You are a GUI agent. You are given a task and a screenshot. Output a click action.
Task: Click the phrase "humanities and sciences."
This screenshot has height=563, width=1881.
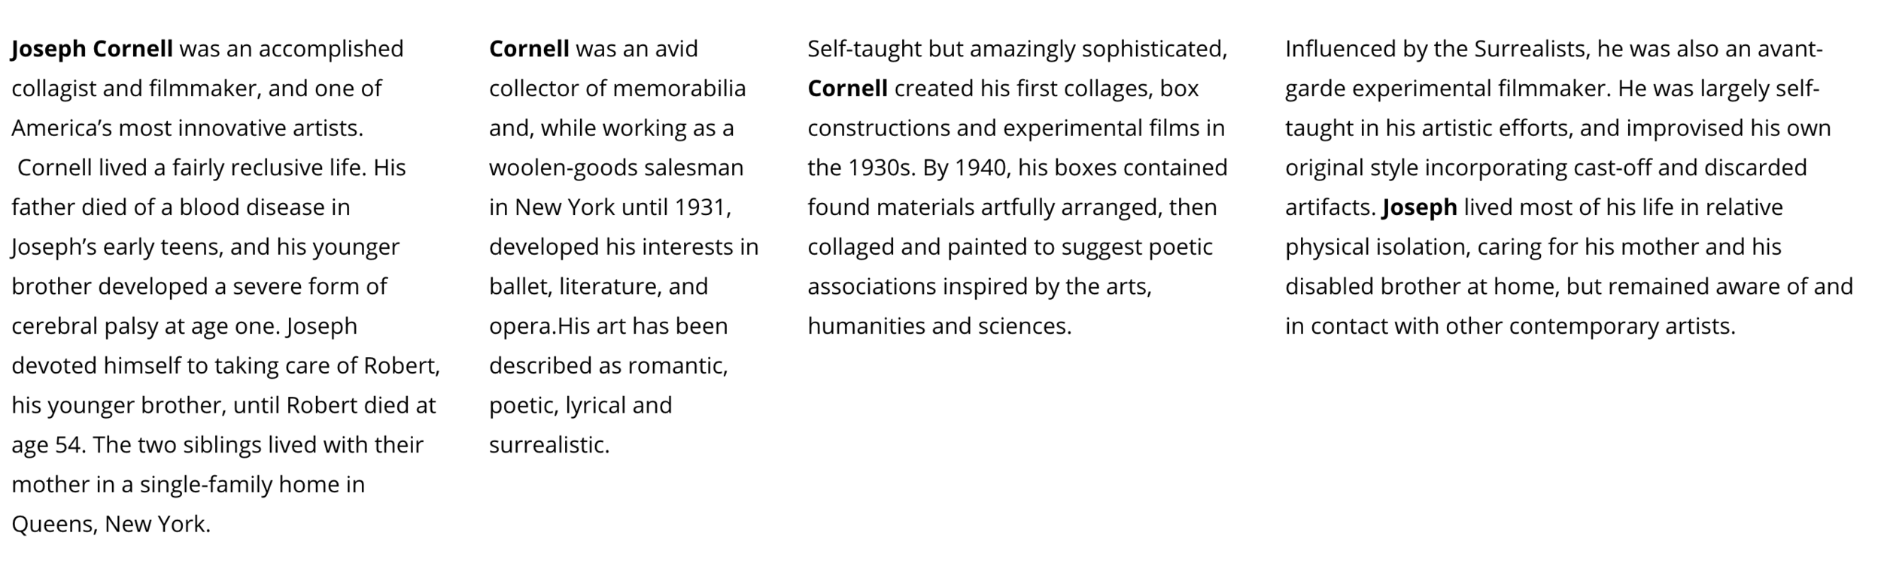[x=939, y=326]
